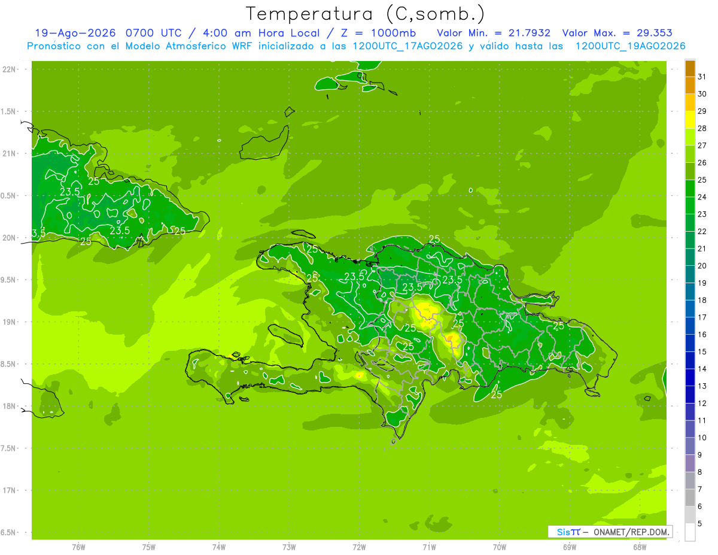Viewport: 718px width, 555px height.
Task: Click the "9.5N" latitude tick label
Action: click(x=10, y=280)
